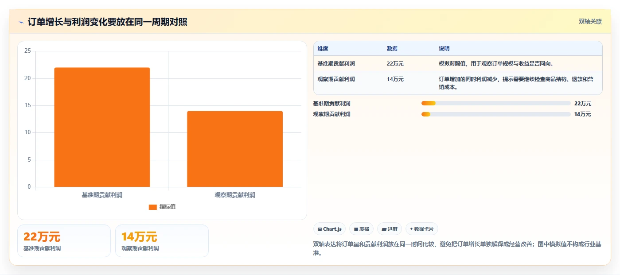Click the 14万元 value beside progress bar

click(x=583, y=114)
